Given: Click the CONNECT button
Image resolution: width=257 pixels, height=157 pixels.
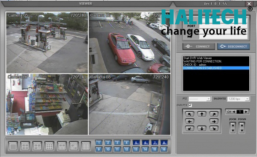Looking at the screenshot, I should [199, 47].
